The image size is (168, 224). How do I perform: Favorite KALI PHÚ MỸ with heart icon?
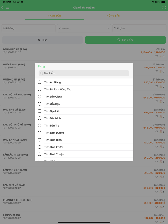[x=157, y=192]
